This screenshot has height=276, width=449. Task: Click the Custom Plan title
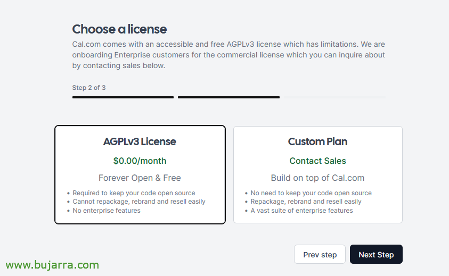317,141
